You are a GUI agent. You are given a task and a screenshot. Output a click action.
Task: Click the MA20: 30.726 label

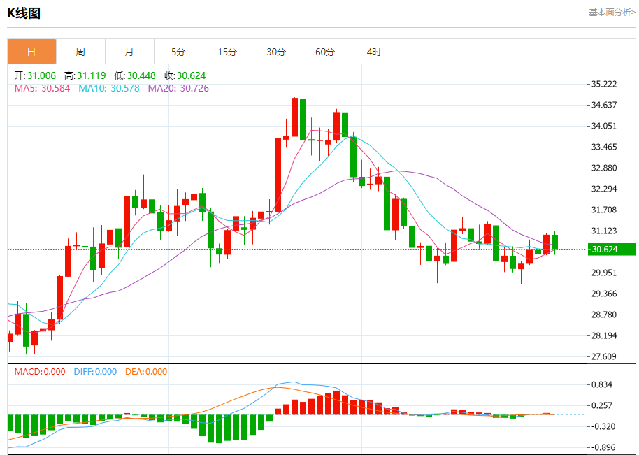tap(178, 88)
